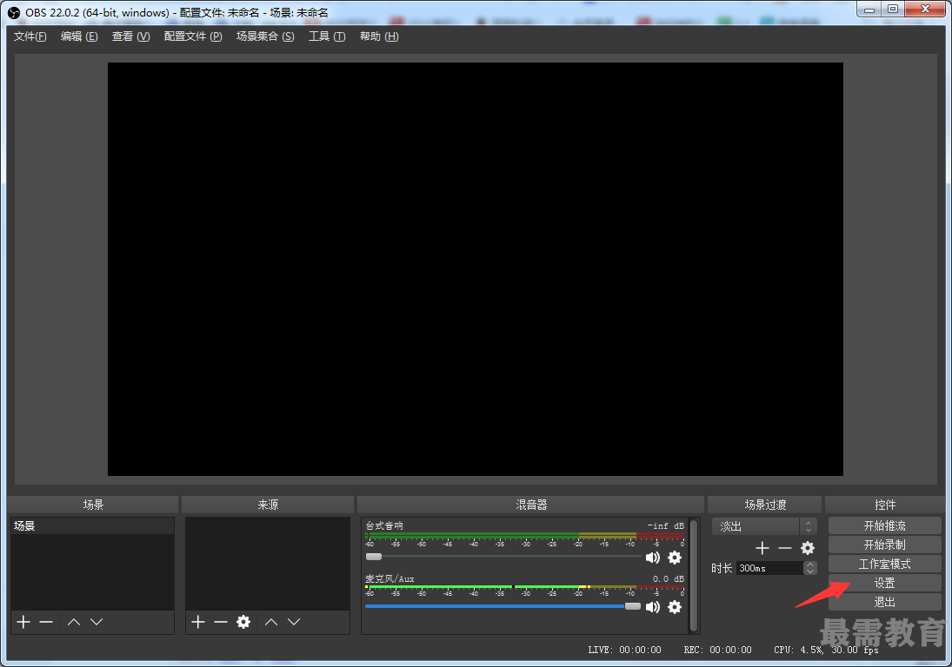Click the 麦克风/Aux channel label
952x667 pixels.
389,579
